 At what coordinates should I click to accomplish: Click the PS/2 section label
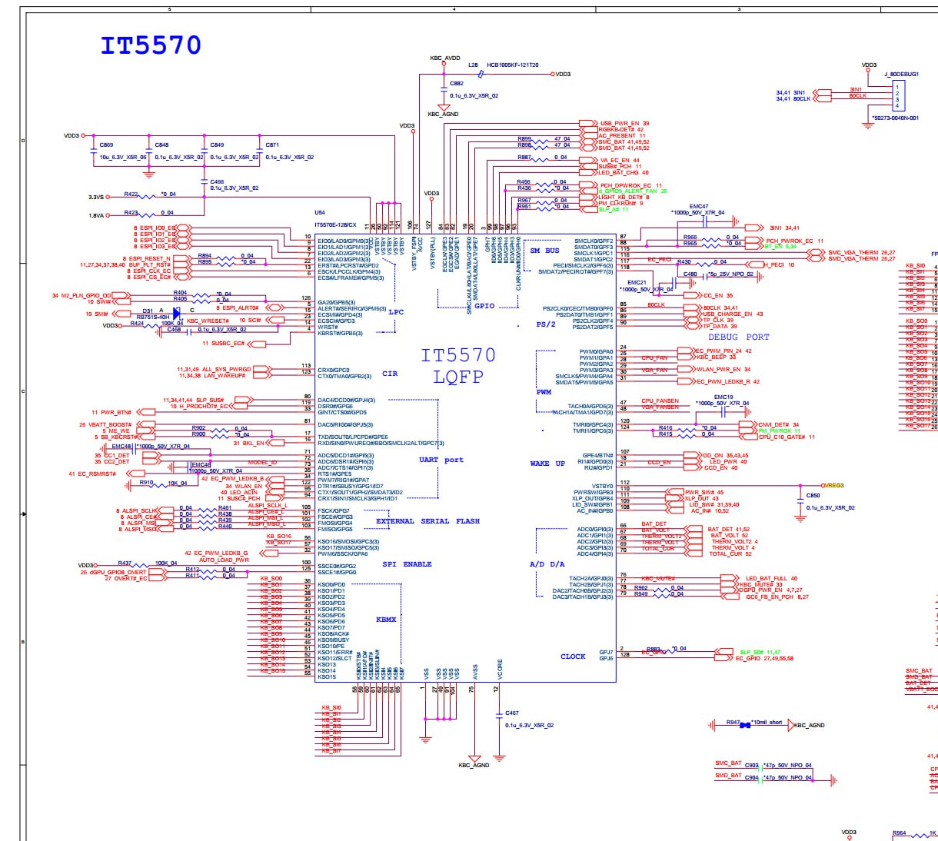point(545,324)
